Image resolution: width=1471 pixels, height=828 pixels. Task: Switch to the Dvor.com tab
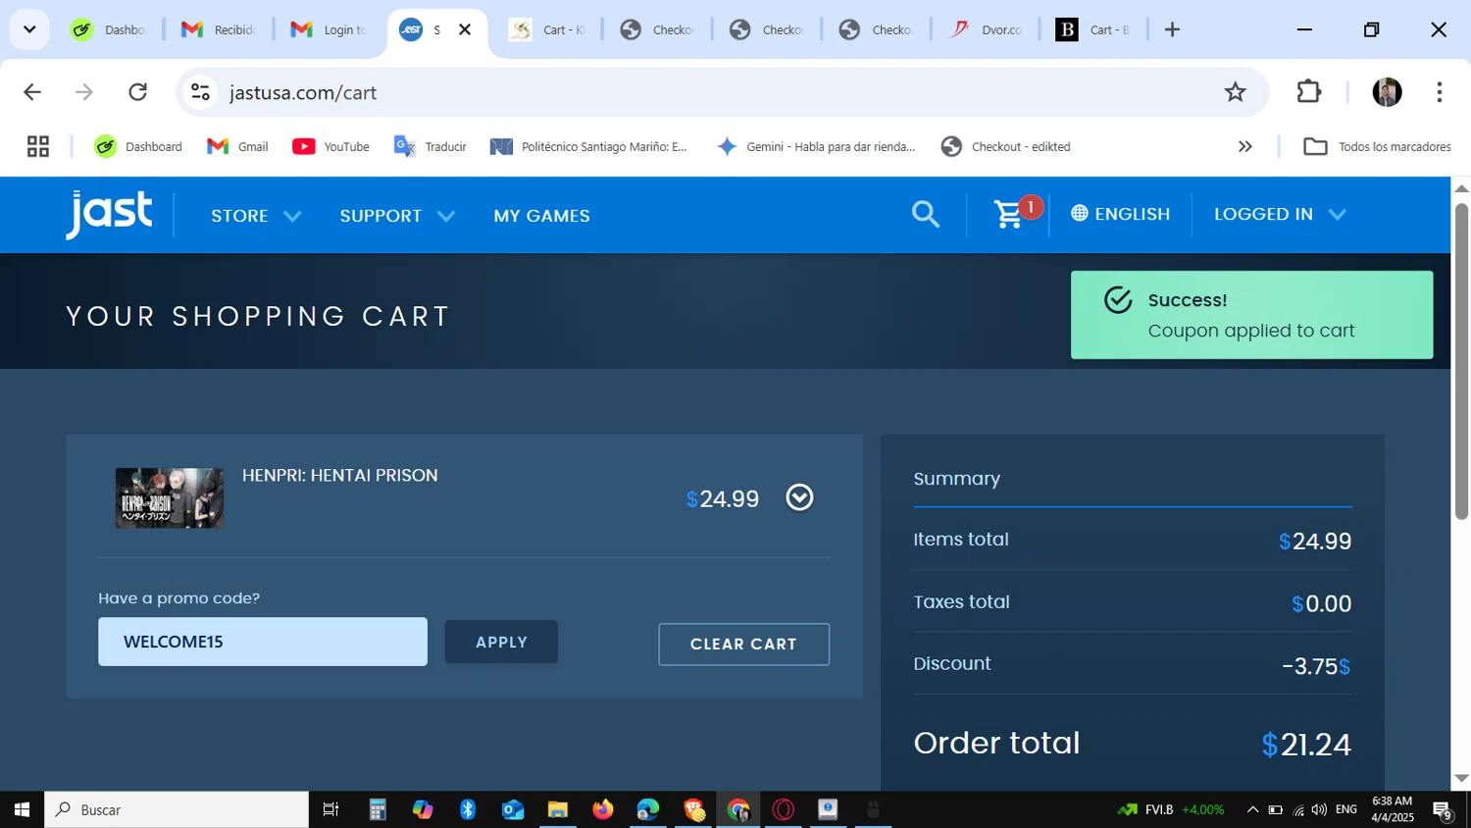pos(986,29)
